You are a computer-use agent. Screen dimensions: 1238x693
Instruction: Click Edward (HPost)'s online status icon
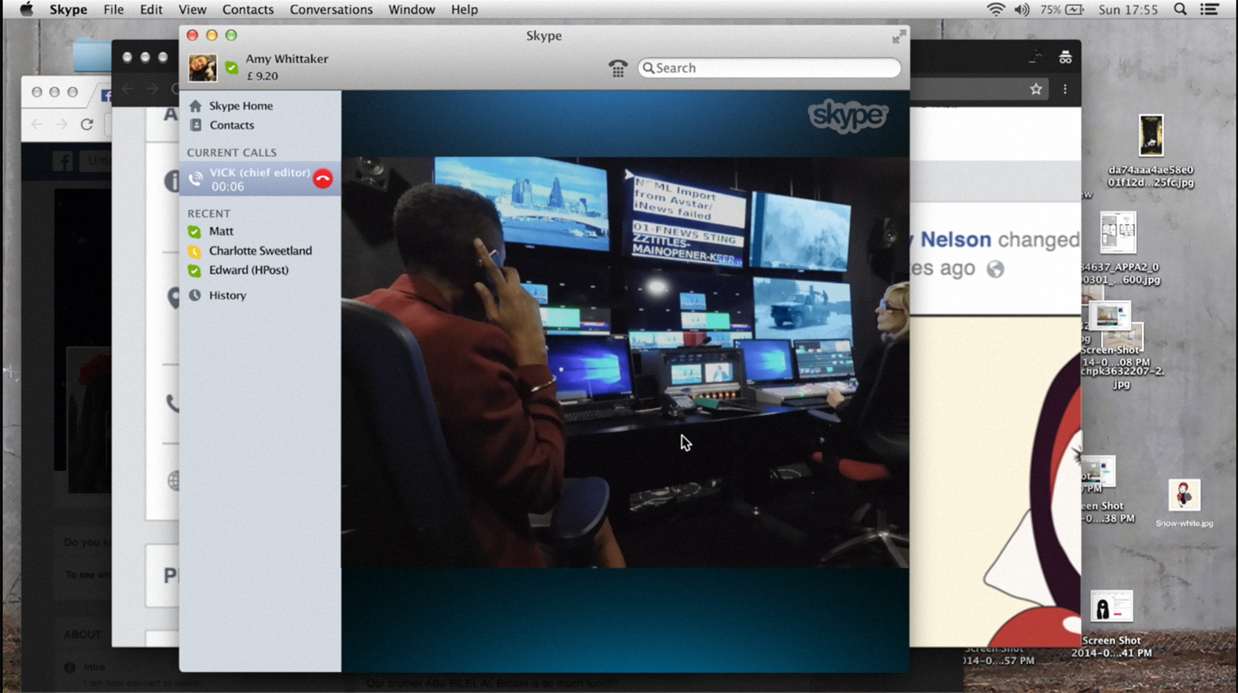(x=194, y=271)
